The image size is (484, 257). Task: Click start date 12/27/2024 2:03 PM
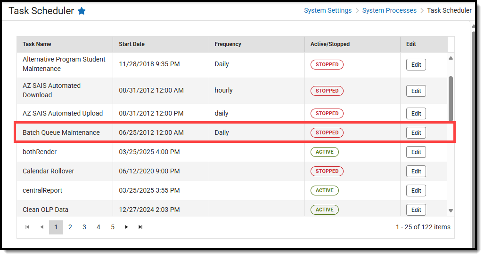coord(149,210)
